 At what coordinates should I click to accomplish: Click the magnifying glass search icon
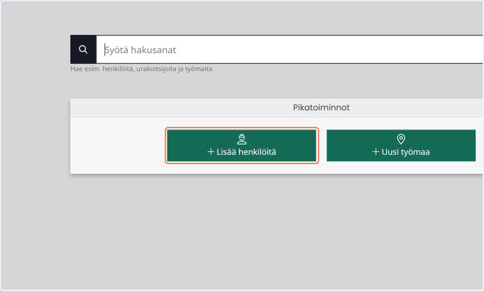click(83, 49)
